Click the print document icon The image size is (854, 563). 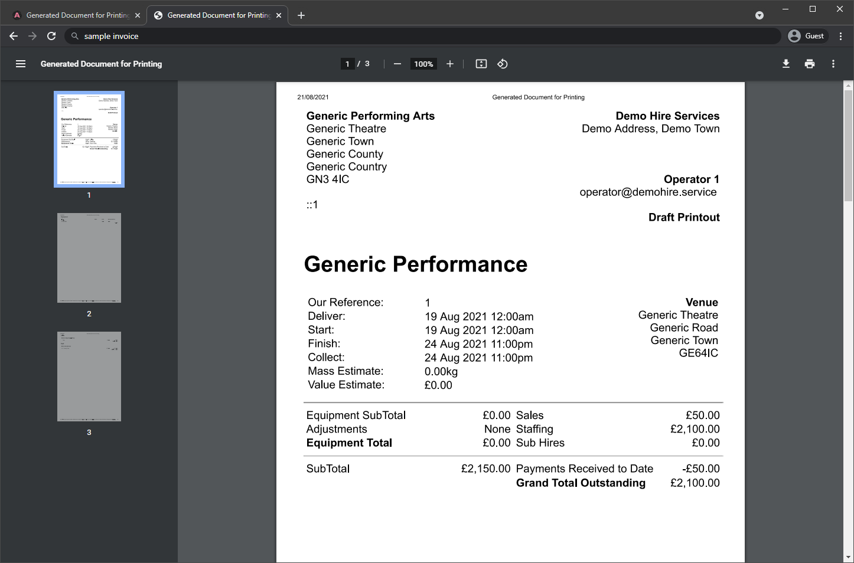[x=810, y=64]
